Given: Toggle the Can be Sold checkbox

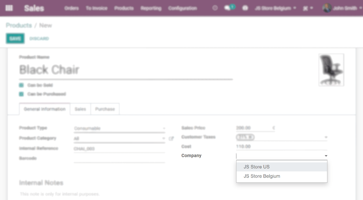Looking at the screenshot, I should pyautogui.click(x=21, y=85).
